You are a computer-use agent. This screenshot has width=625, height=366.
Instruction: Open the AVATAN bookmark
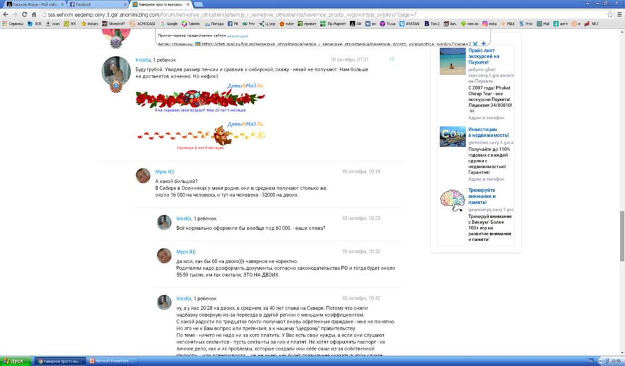409,24
